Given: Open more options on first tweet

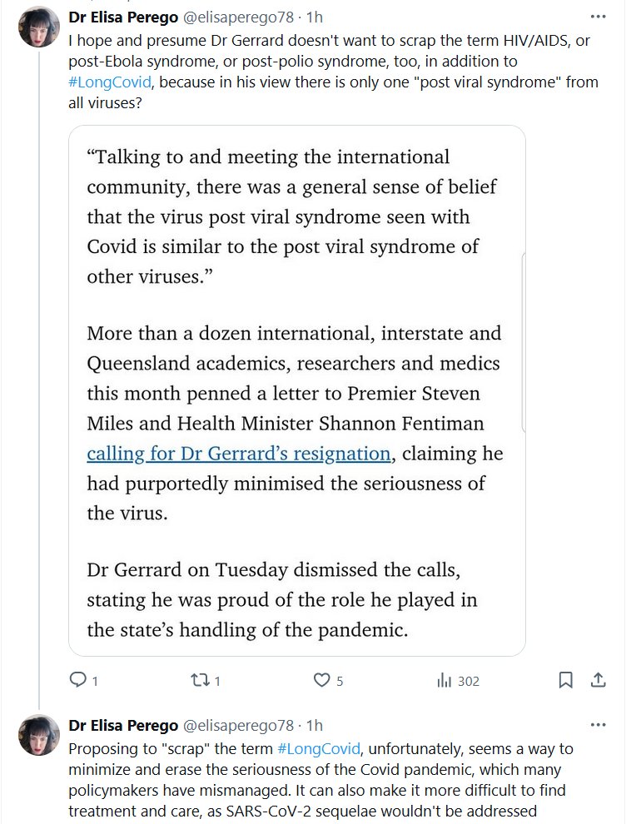Looking at the screenshot, I should pyautogui.click(x=598, y=17).
